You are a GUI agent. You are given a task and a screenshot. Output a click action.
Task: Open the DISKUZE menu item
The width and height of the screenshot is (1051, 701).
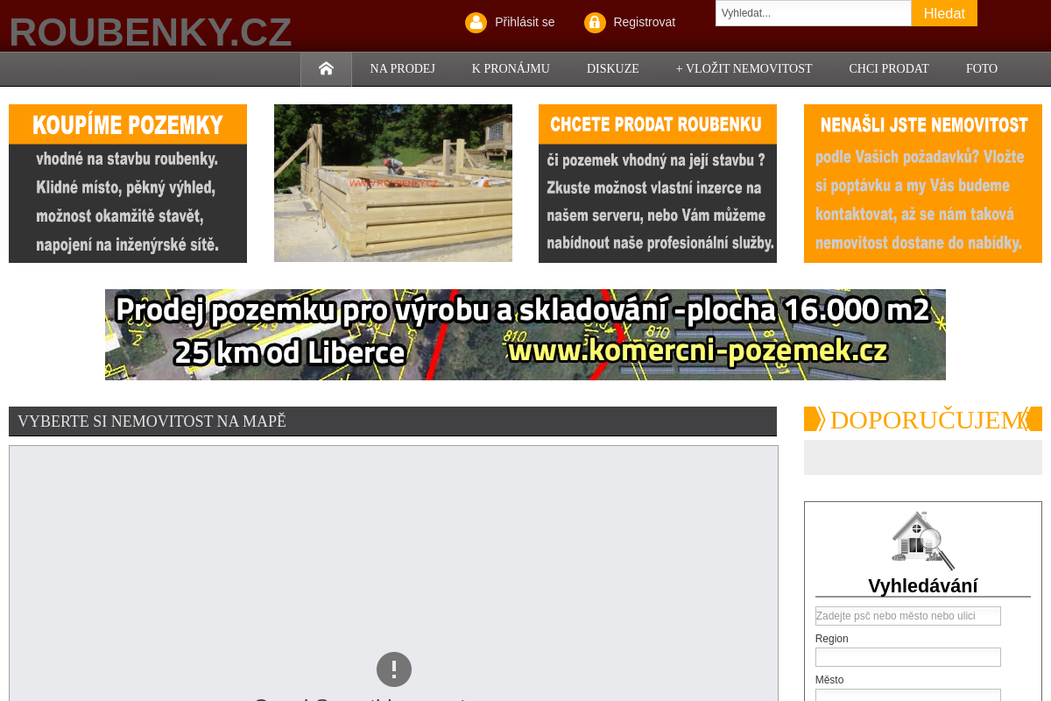[612, 68]
